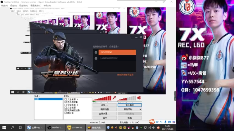The width and height of the screenshot is (234, 131).
Task: Click the NVIDIA green tray icon
Action: click(x=141, y=128)
